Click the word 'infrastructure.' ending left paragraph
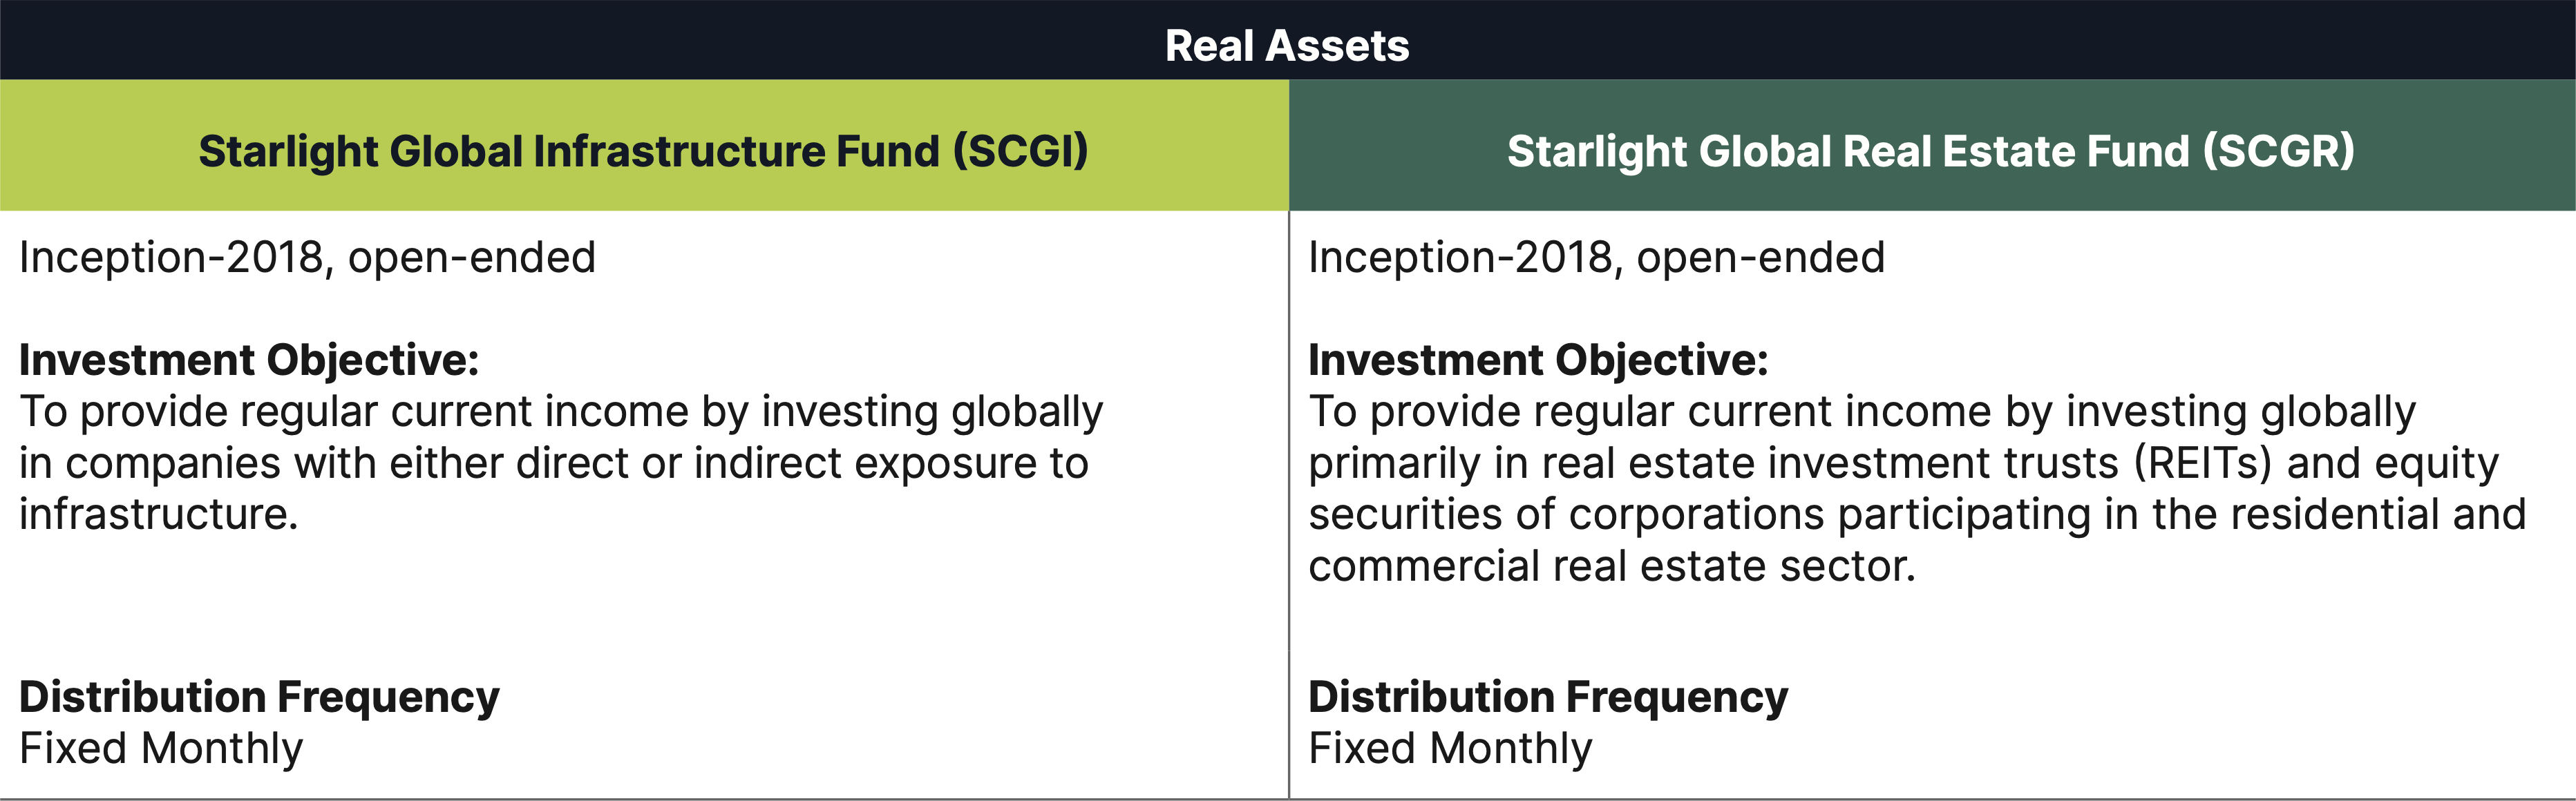Screen dimensions: 2576x801 158,515
